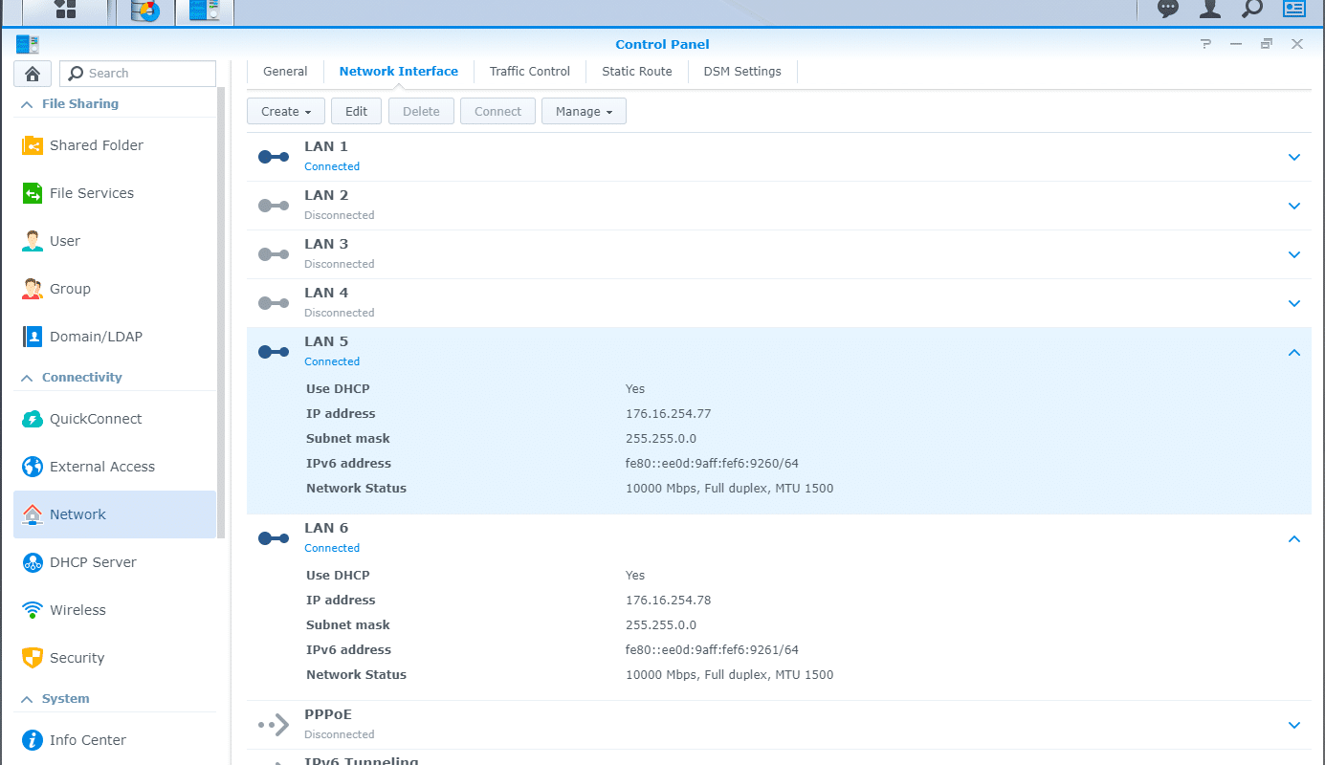Open File Services settings
1325x765 pixels.
click(x=115, y=193)
